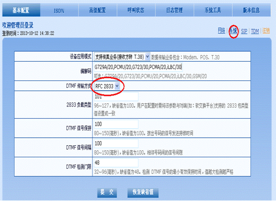Click the DTMF 信号保持 input field
Viewport: 276px width, 201px height.
point(116,124)
